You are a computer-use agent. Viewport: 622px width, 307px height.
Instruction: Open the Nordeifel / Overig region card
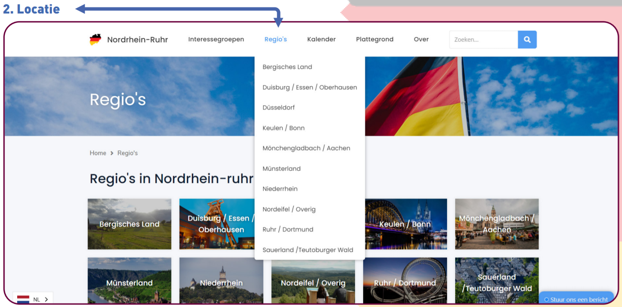(x=313, y=282)
